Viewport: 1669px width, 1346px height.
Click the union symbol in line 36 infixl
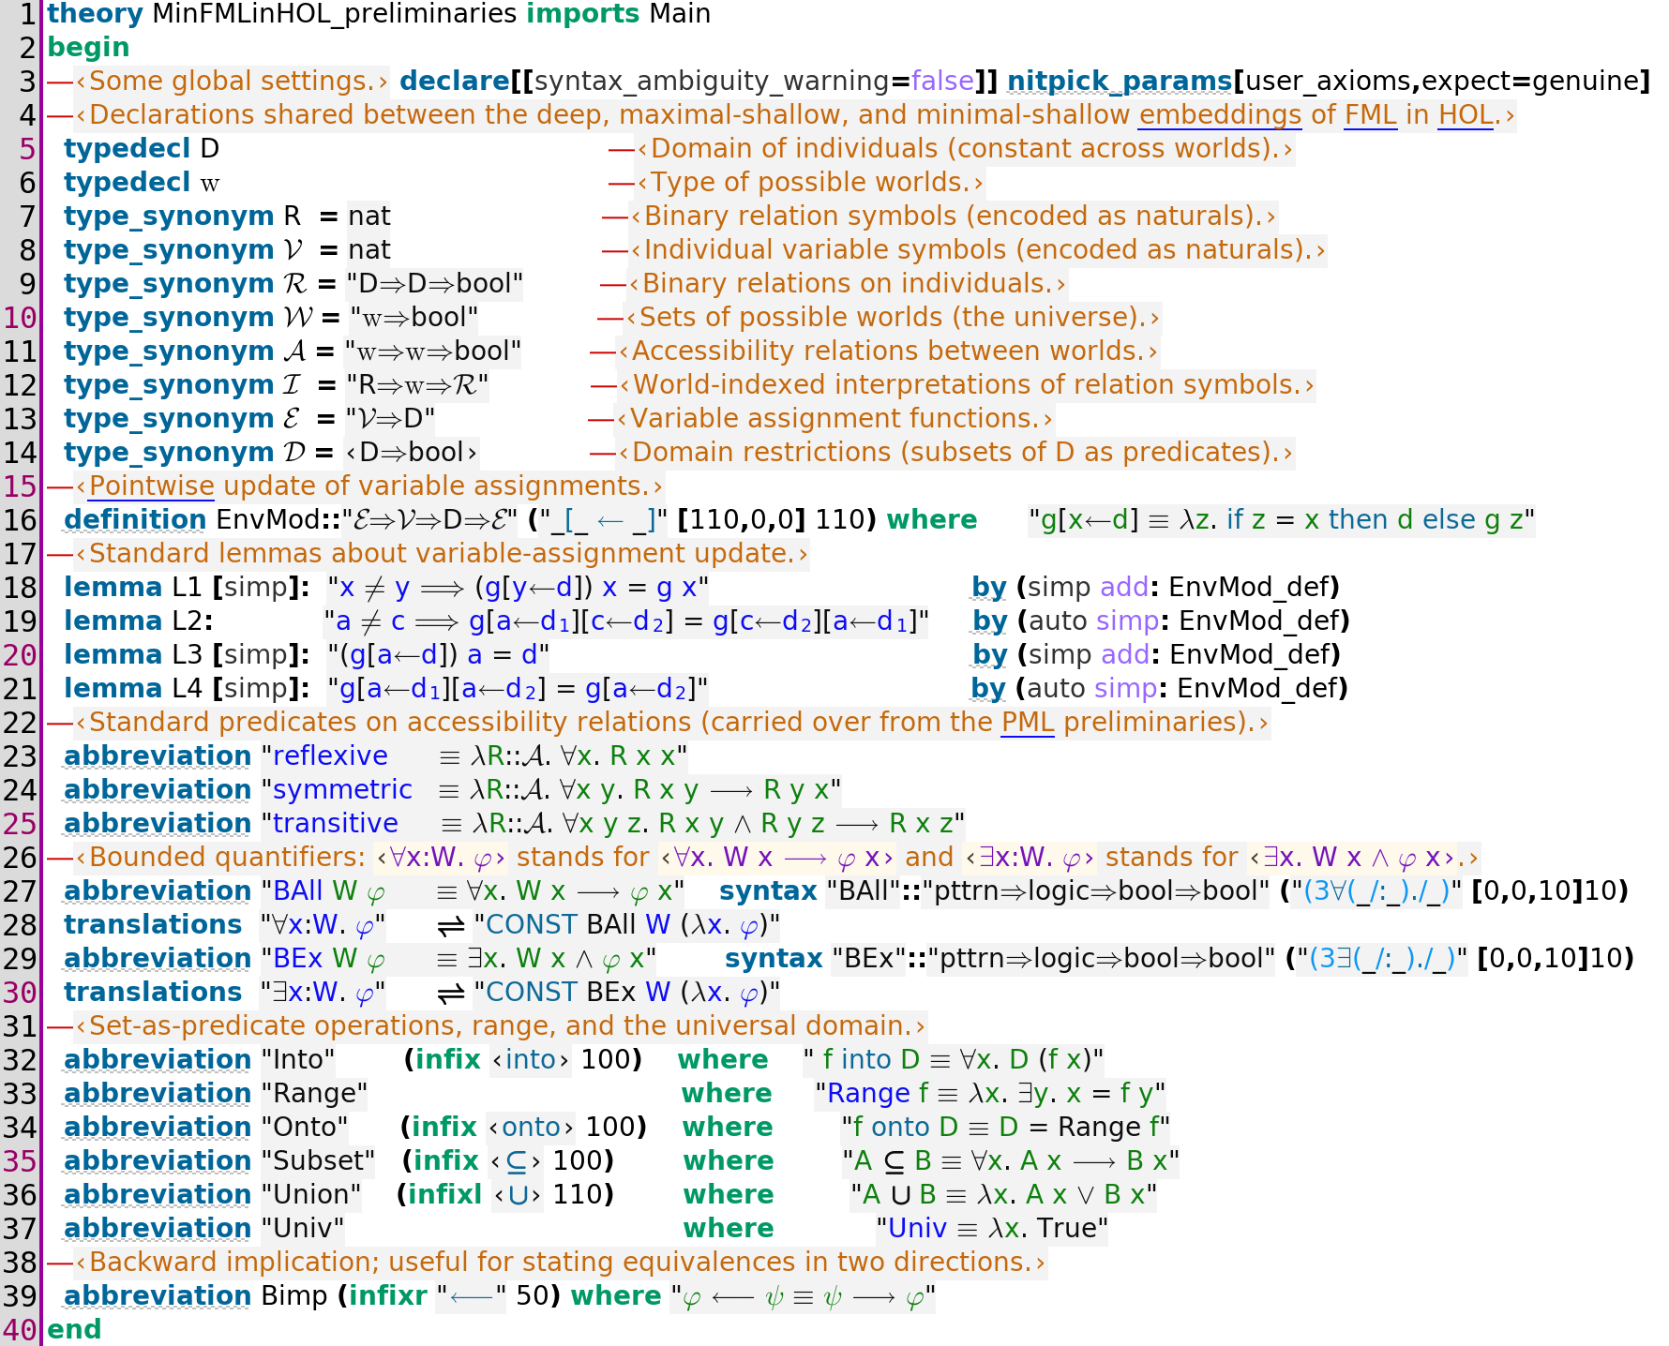518,1195
